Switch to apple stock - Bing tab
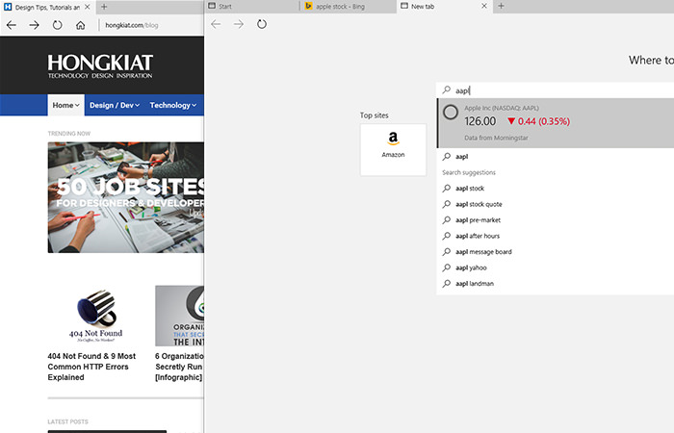The height and width of the screenshot is (433, 674). click(349, 7)
